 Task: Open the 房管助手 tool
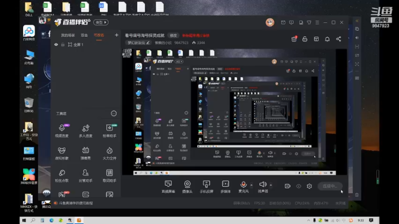point(85,175)
